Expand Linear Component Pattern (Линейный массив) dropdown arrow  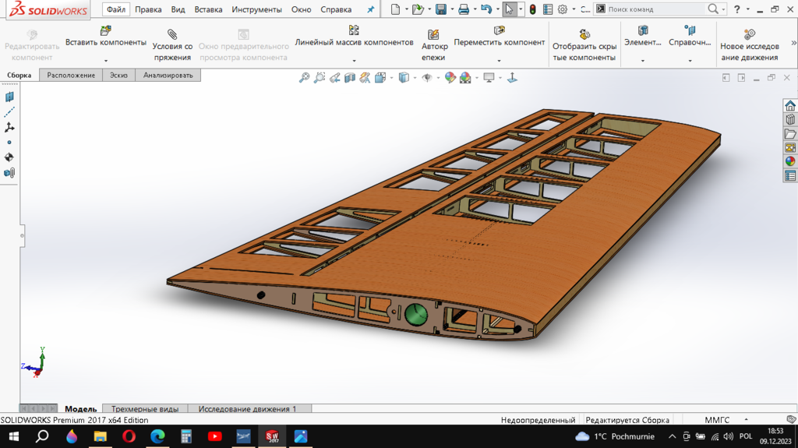(354, 60)
